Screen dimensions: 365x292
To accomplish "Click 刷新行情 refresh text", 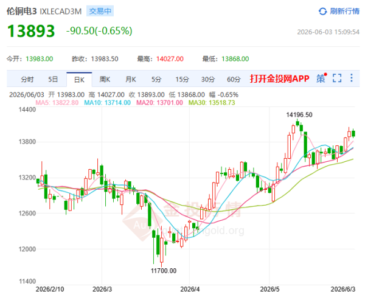I will click(344, 11).
